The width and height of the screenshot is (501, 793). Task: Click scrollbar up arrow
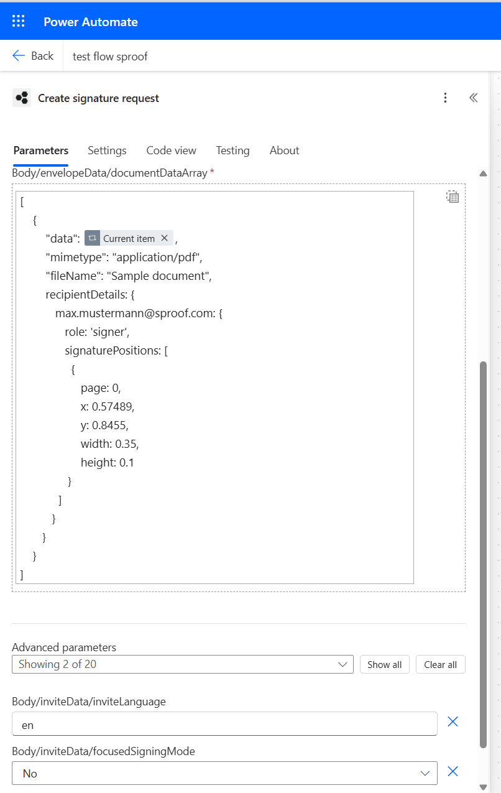[x=484, y=174]
